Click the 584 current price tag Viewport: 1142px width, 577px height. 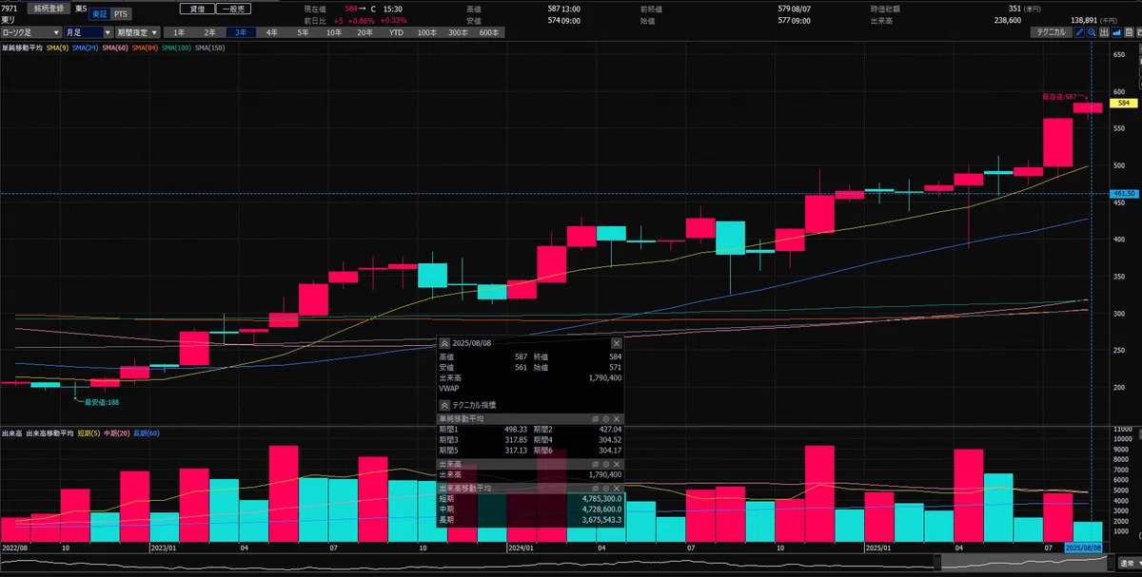coord(1124,103)
